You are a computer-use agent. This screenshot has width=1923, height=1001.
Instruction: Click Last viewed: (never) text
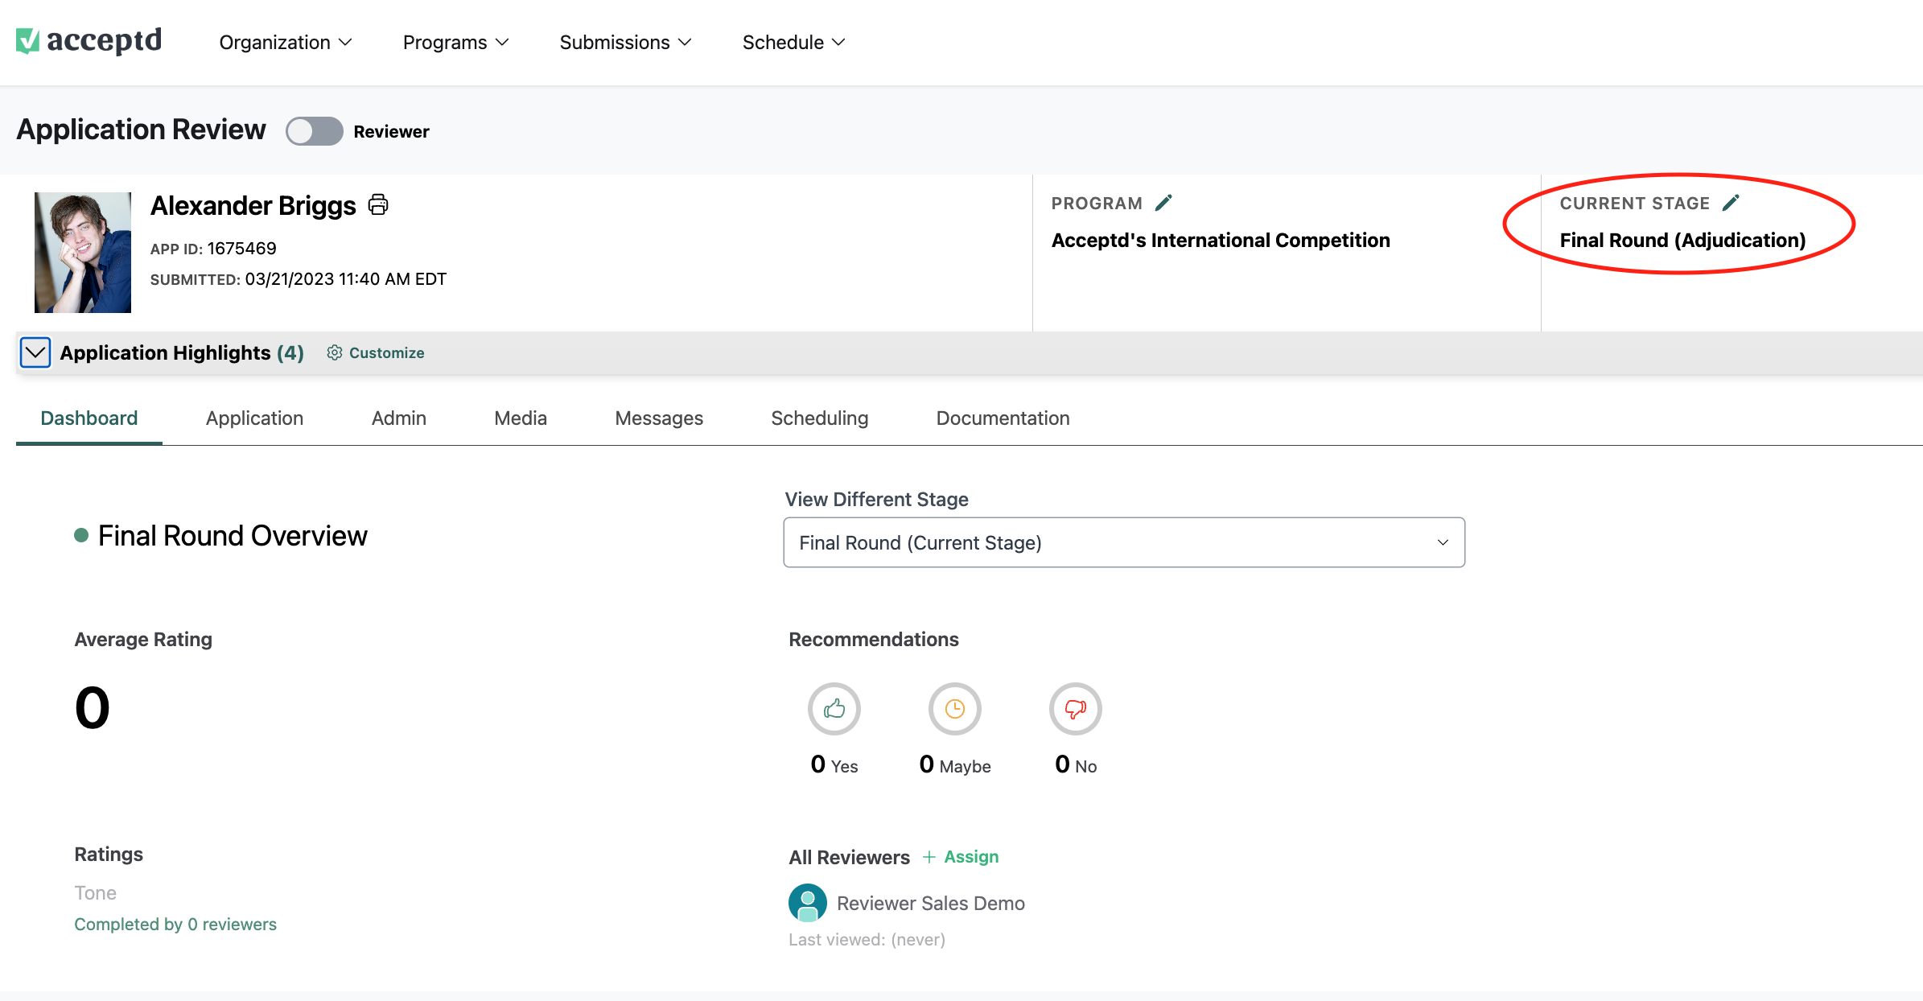click(x=867, y=940)
